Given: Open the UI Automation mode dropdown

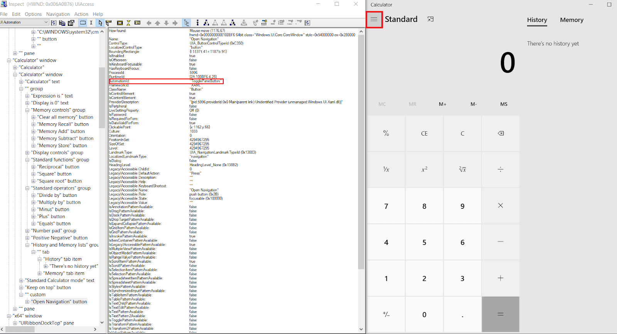Looking at the screenshot, I should click(x=24, y=22).
